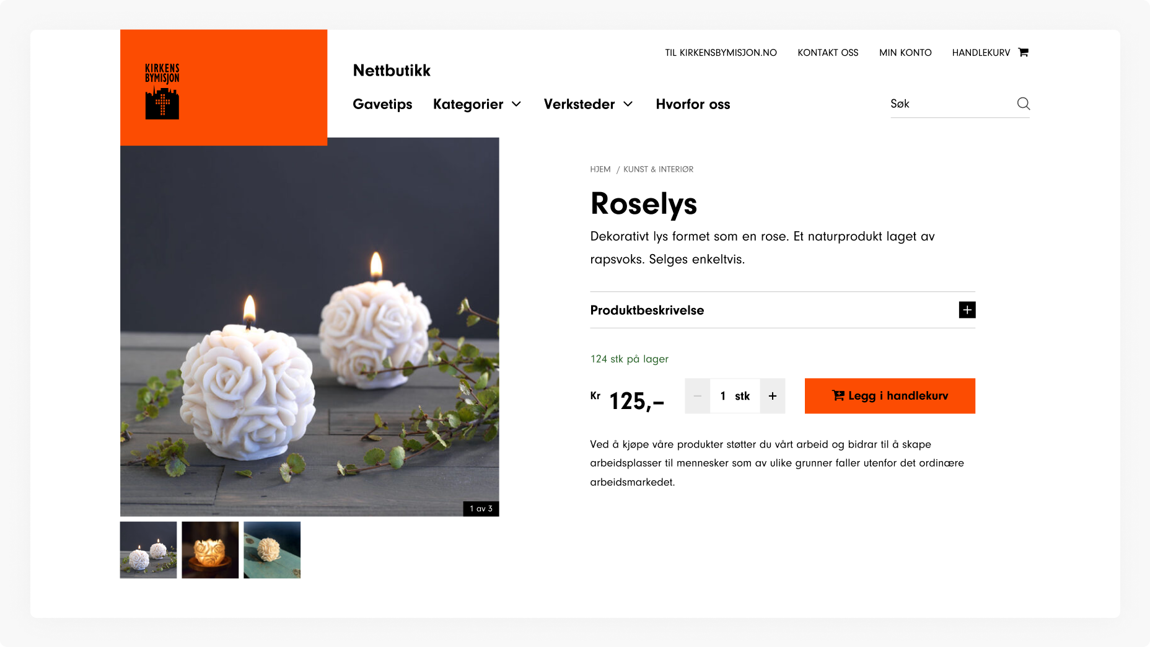Increase quantity with the plus button

click(x=773, y=396)
